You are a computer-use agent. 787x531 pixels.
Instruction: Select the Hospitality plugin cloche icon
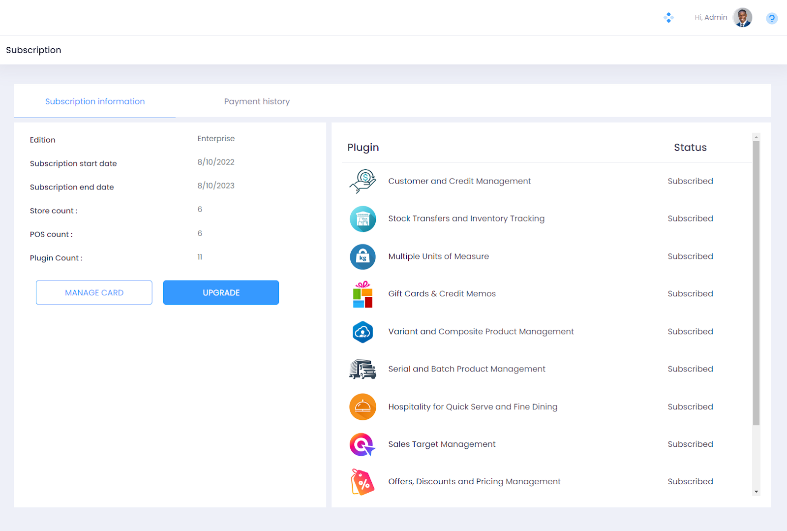coord(363,407)
